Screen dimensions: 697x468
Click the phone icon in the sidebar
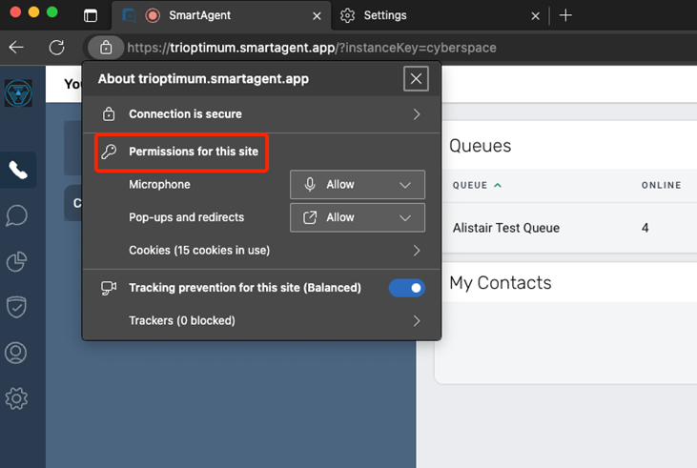pos(17,171)
